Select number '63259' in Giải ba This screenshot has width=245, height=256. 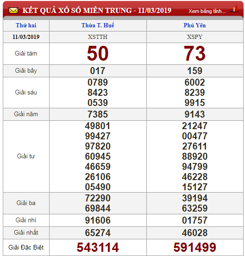[195, 208]
